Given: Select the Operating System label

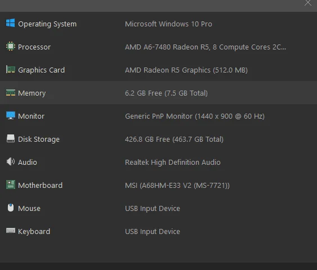Looking at the screenshot, I should [47, 24].
